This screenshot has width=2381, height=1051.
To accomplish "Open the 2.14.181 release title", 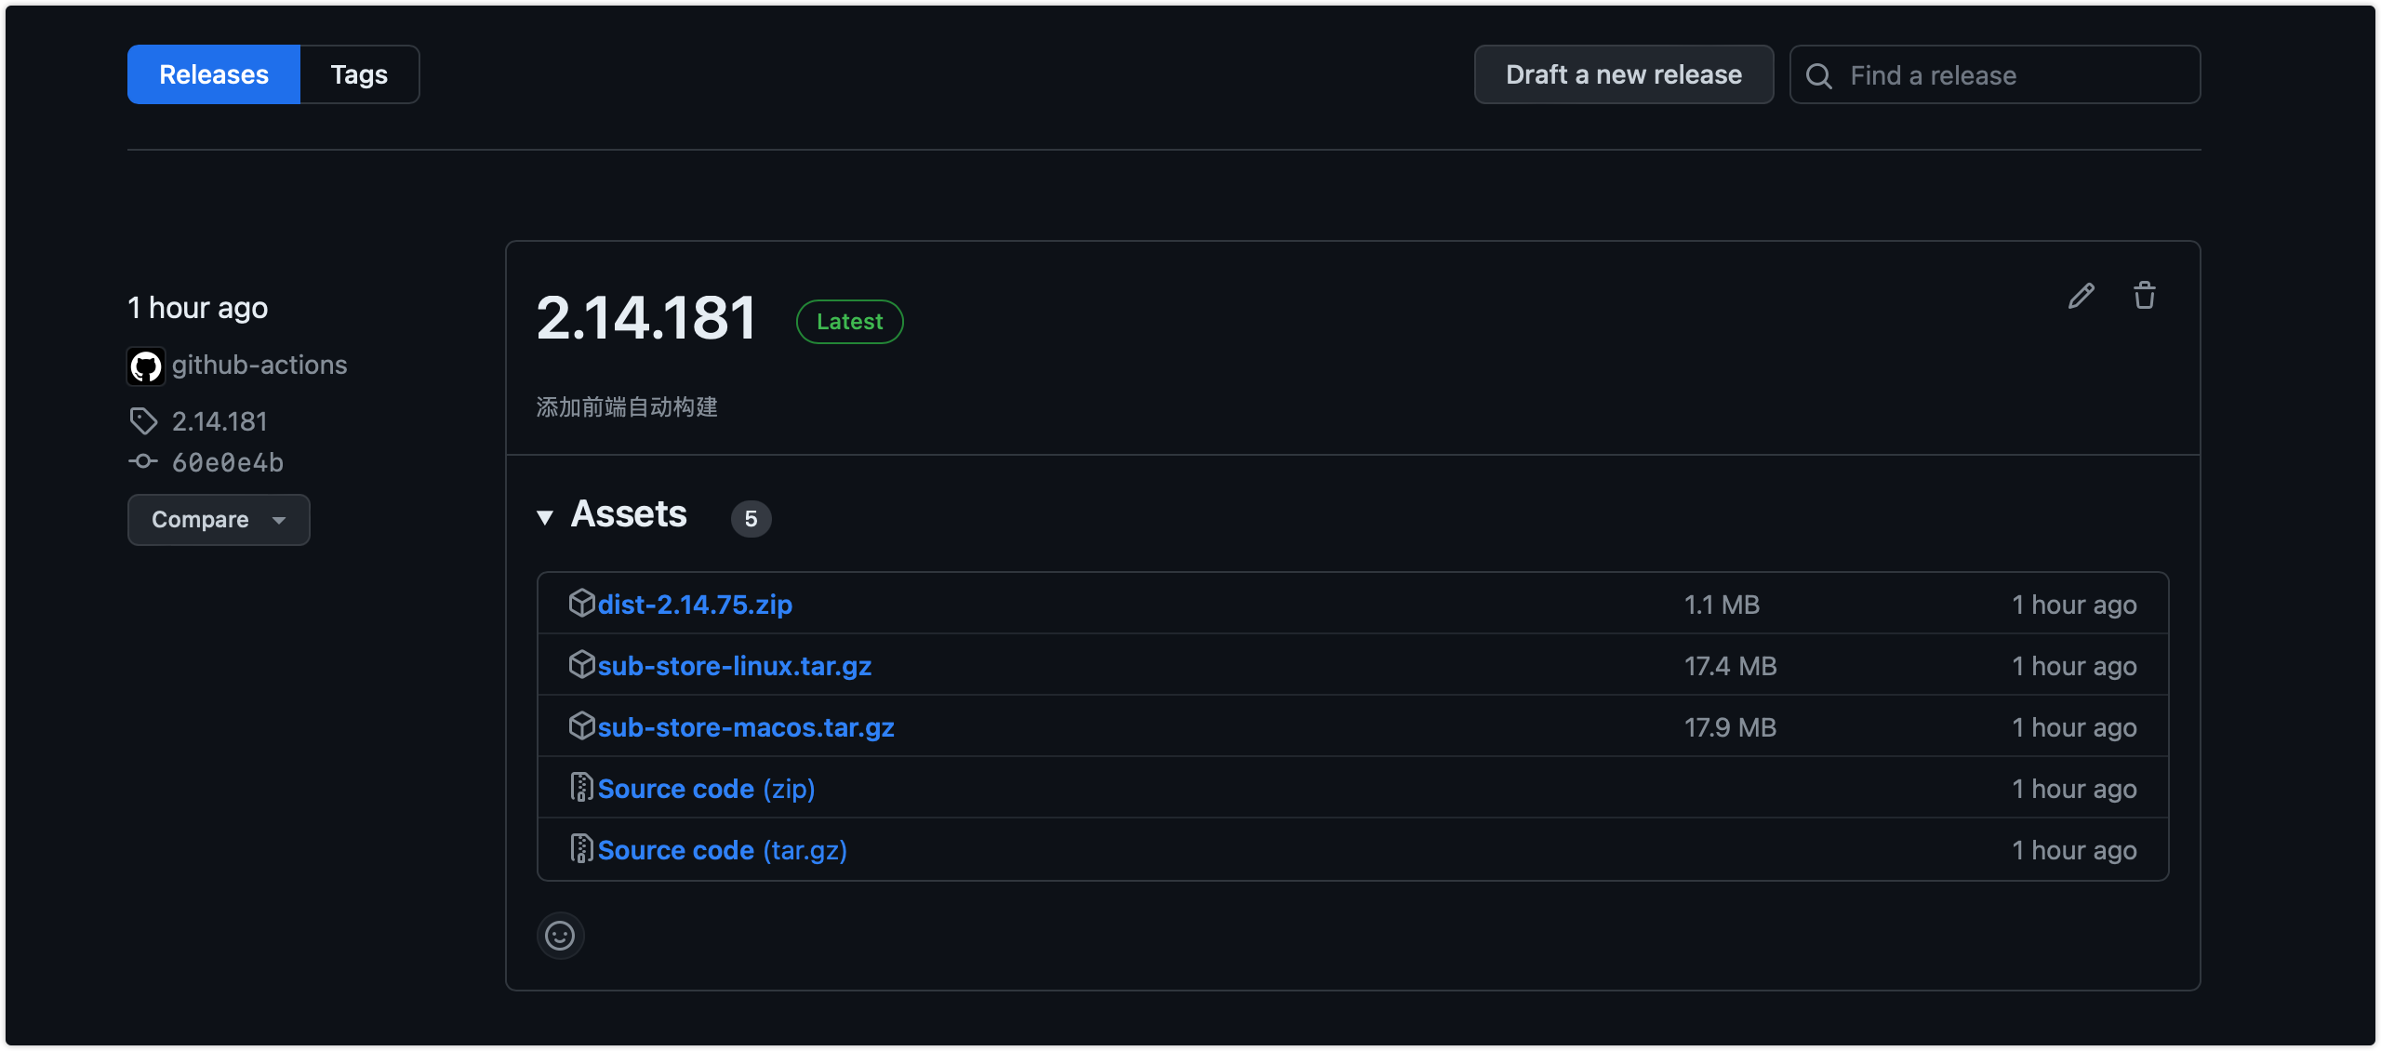I will 647,318.
